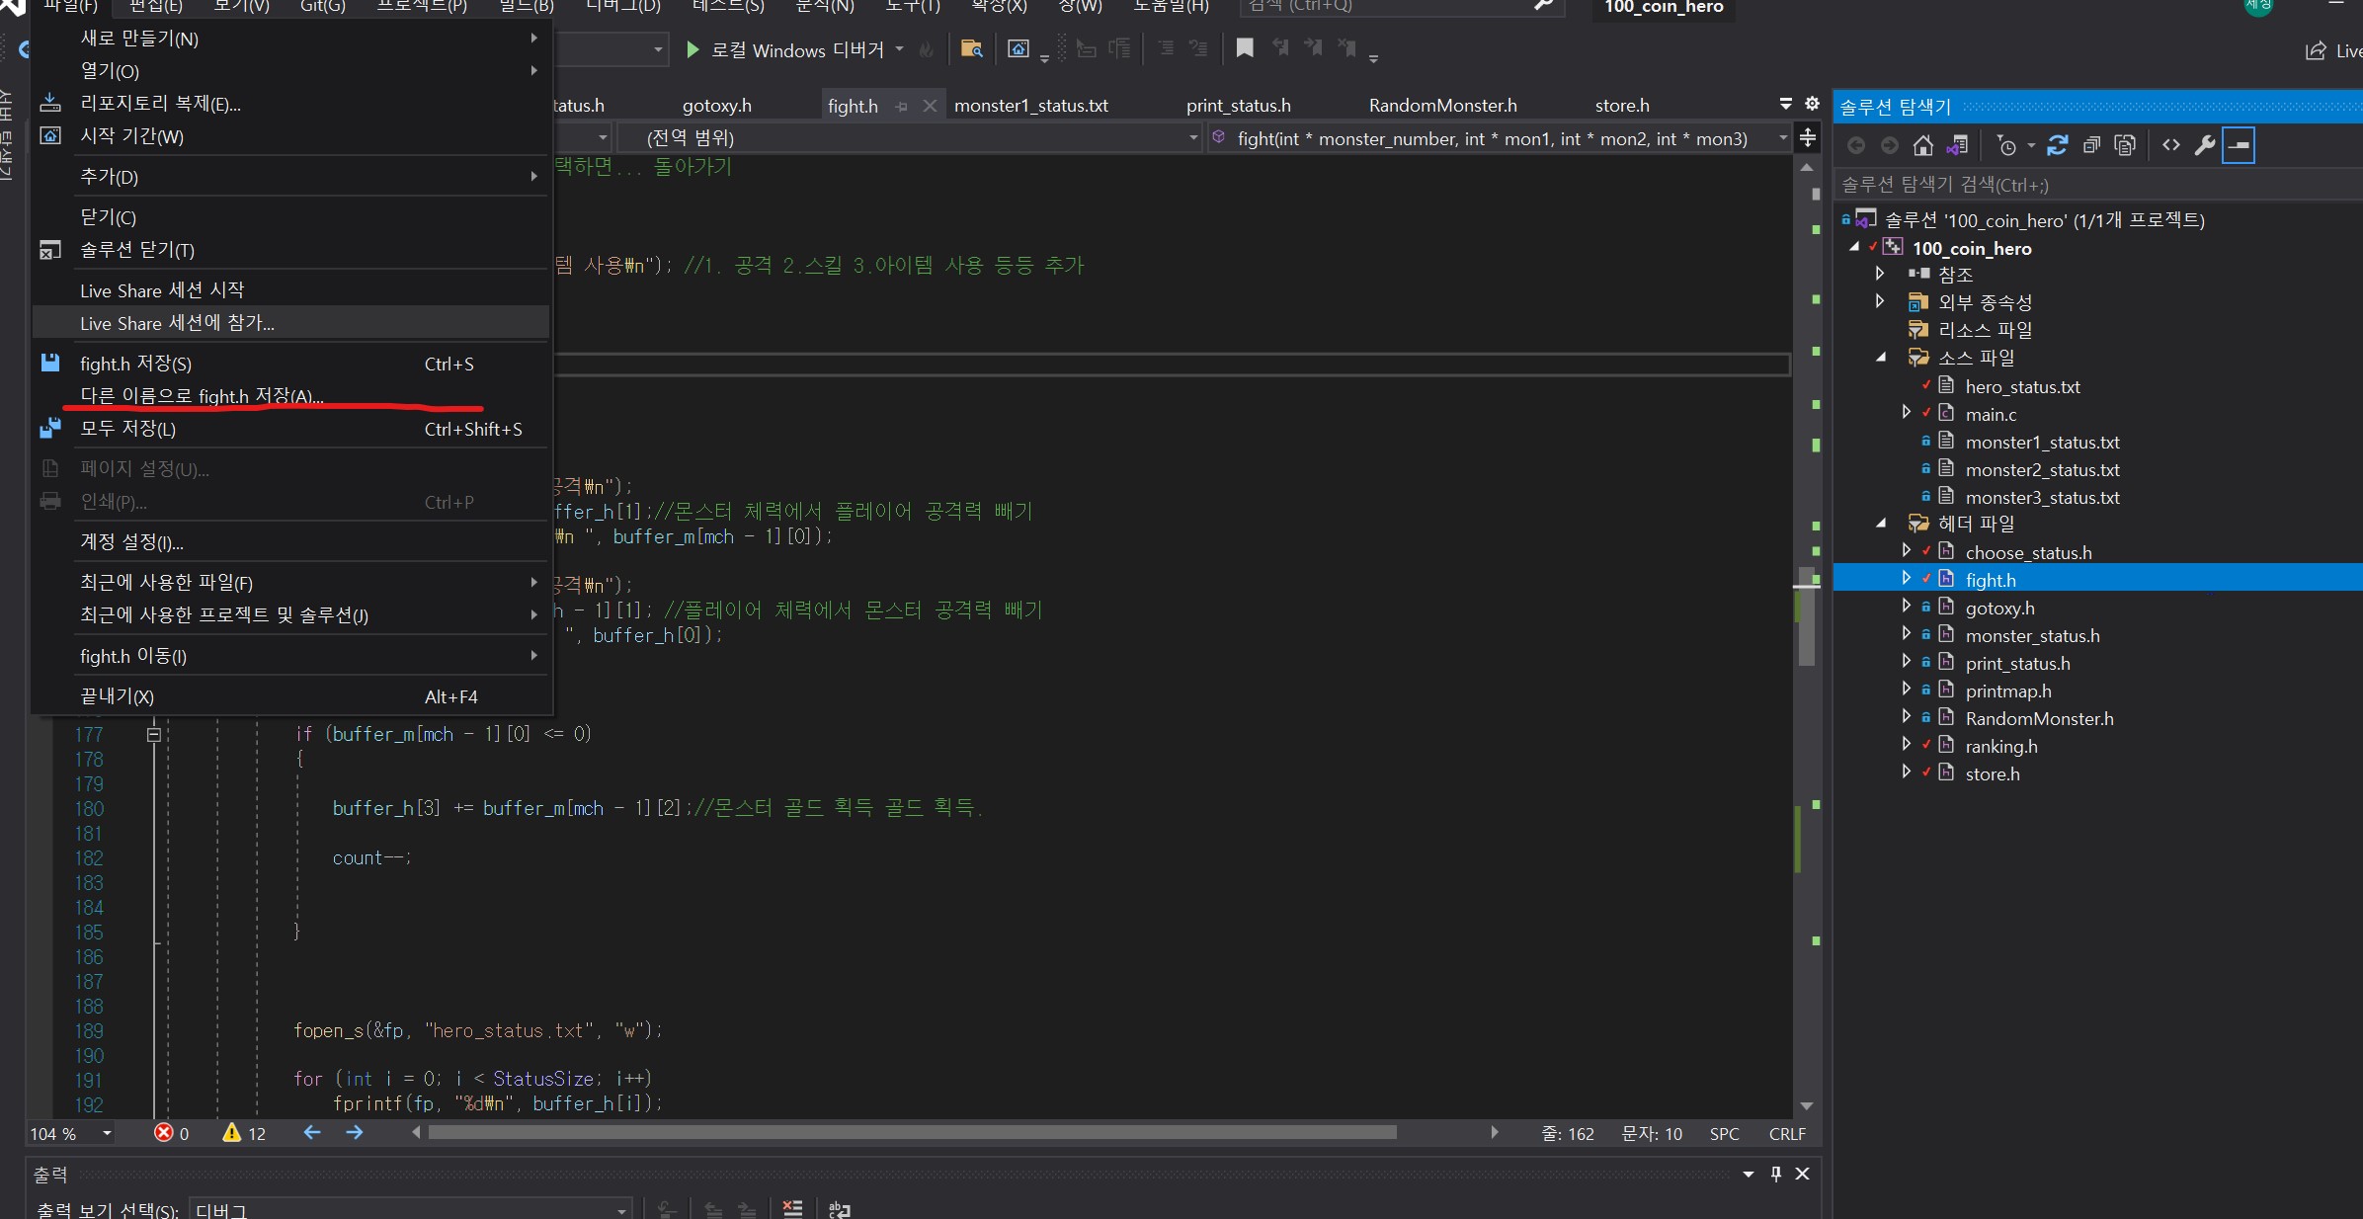Select 다른 이름으로 fight.h 저장 menu entry
The image size is (2363, 1219).
(202, 396)
